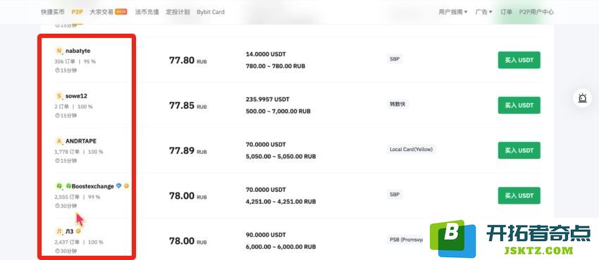
Task: Open the 订单 page link
Action: pos(506,12)
